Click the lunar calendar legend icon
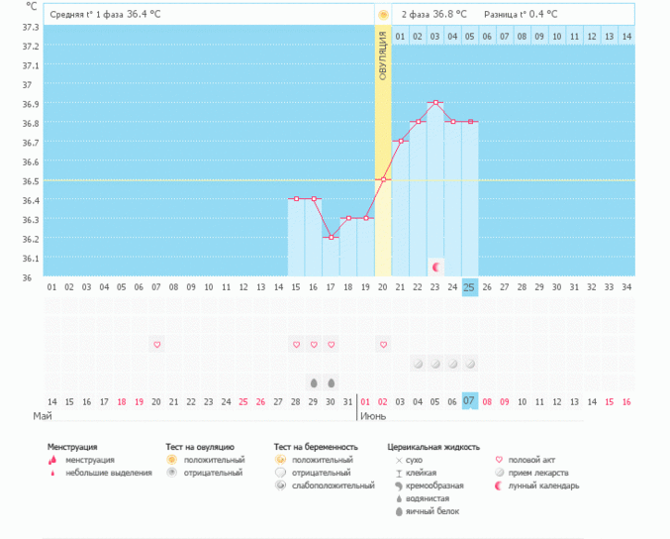Viewport: 670px width, 539px height. (499, 485)
